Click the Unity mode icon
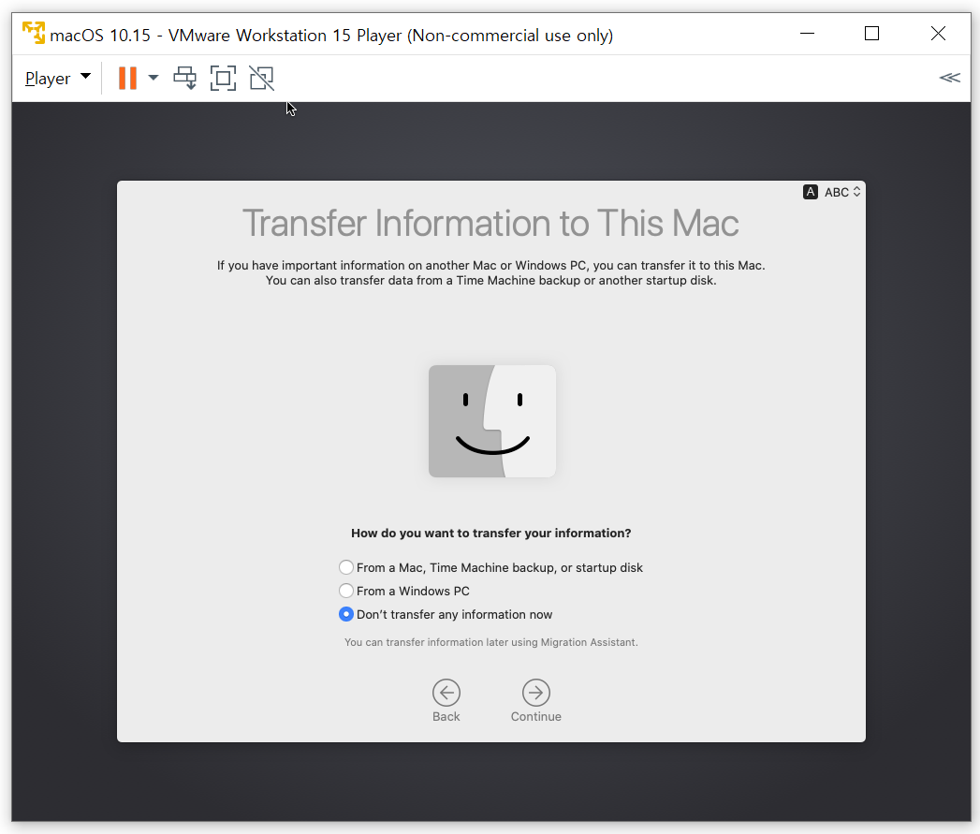The image size is (980, 834). 261,79
